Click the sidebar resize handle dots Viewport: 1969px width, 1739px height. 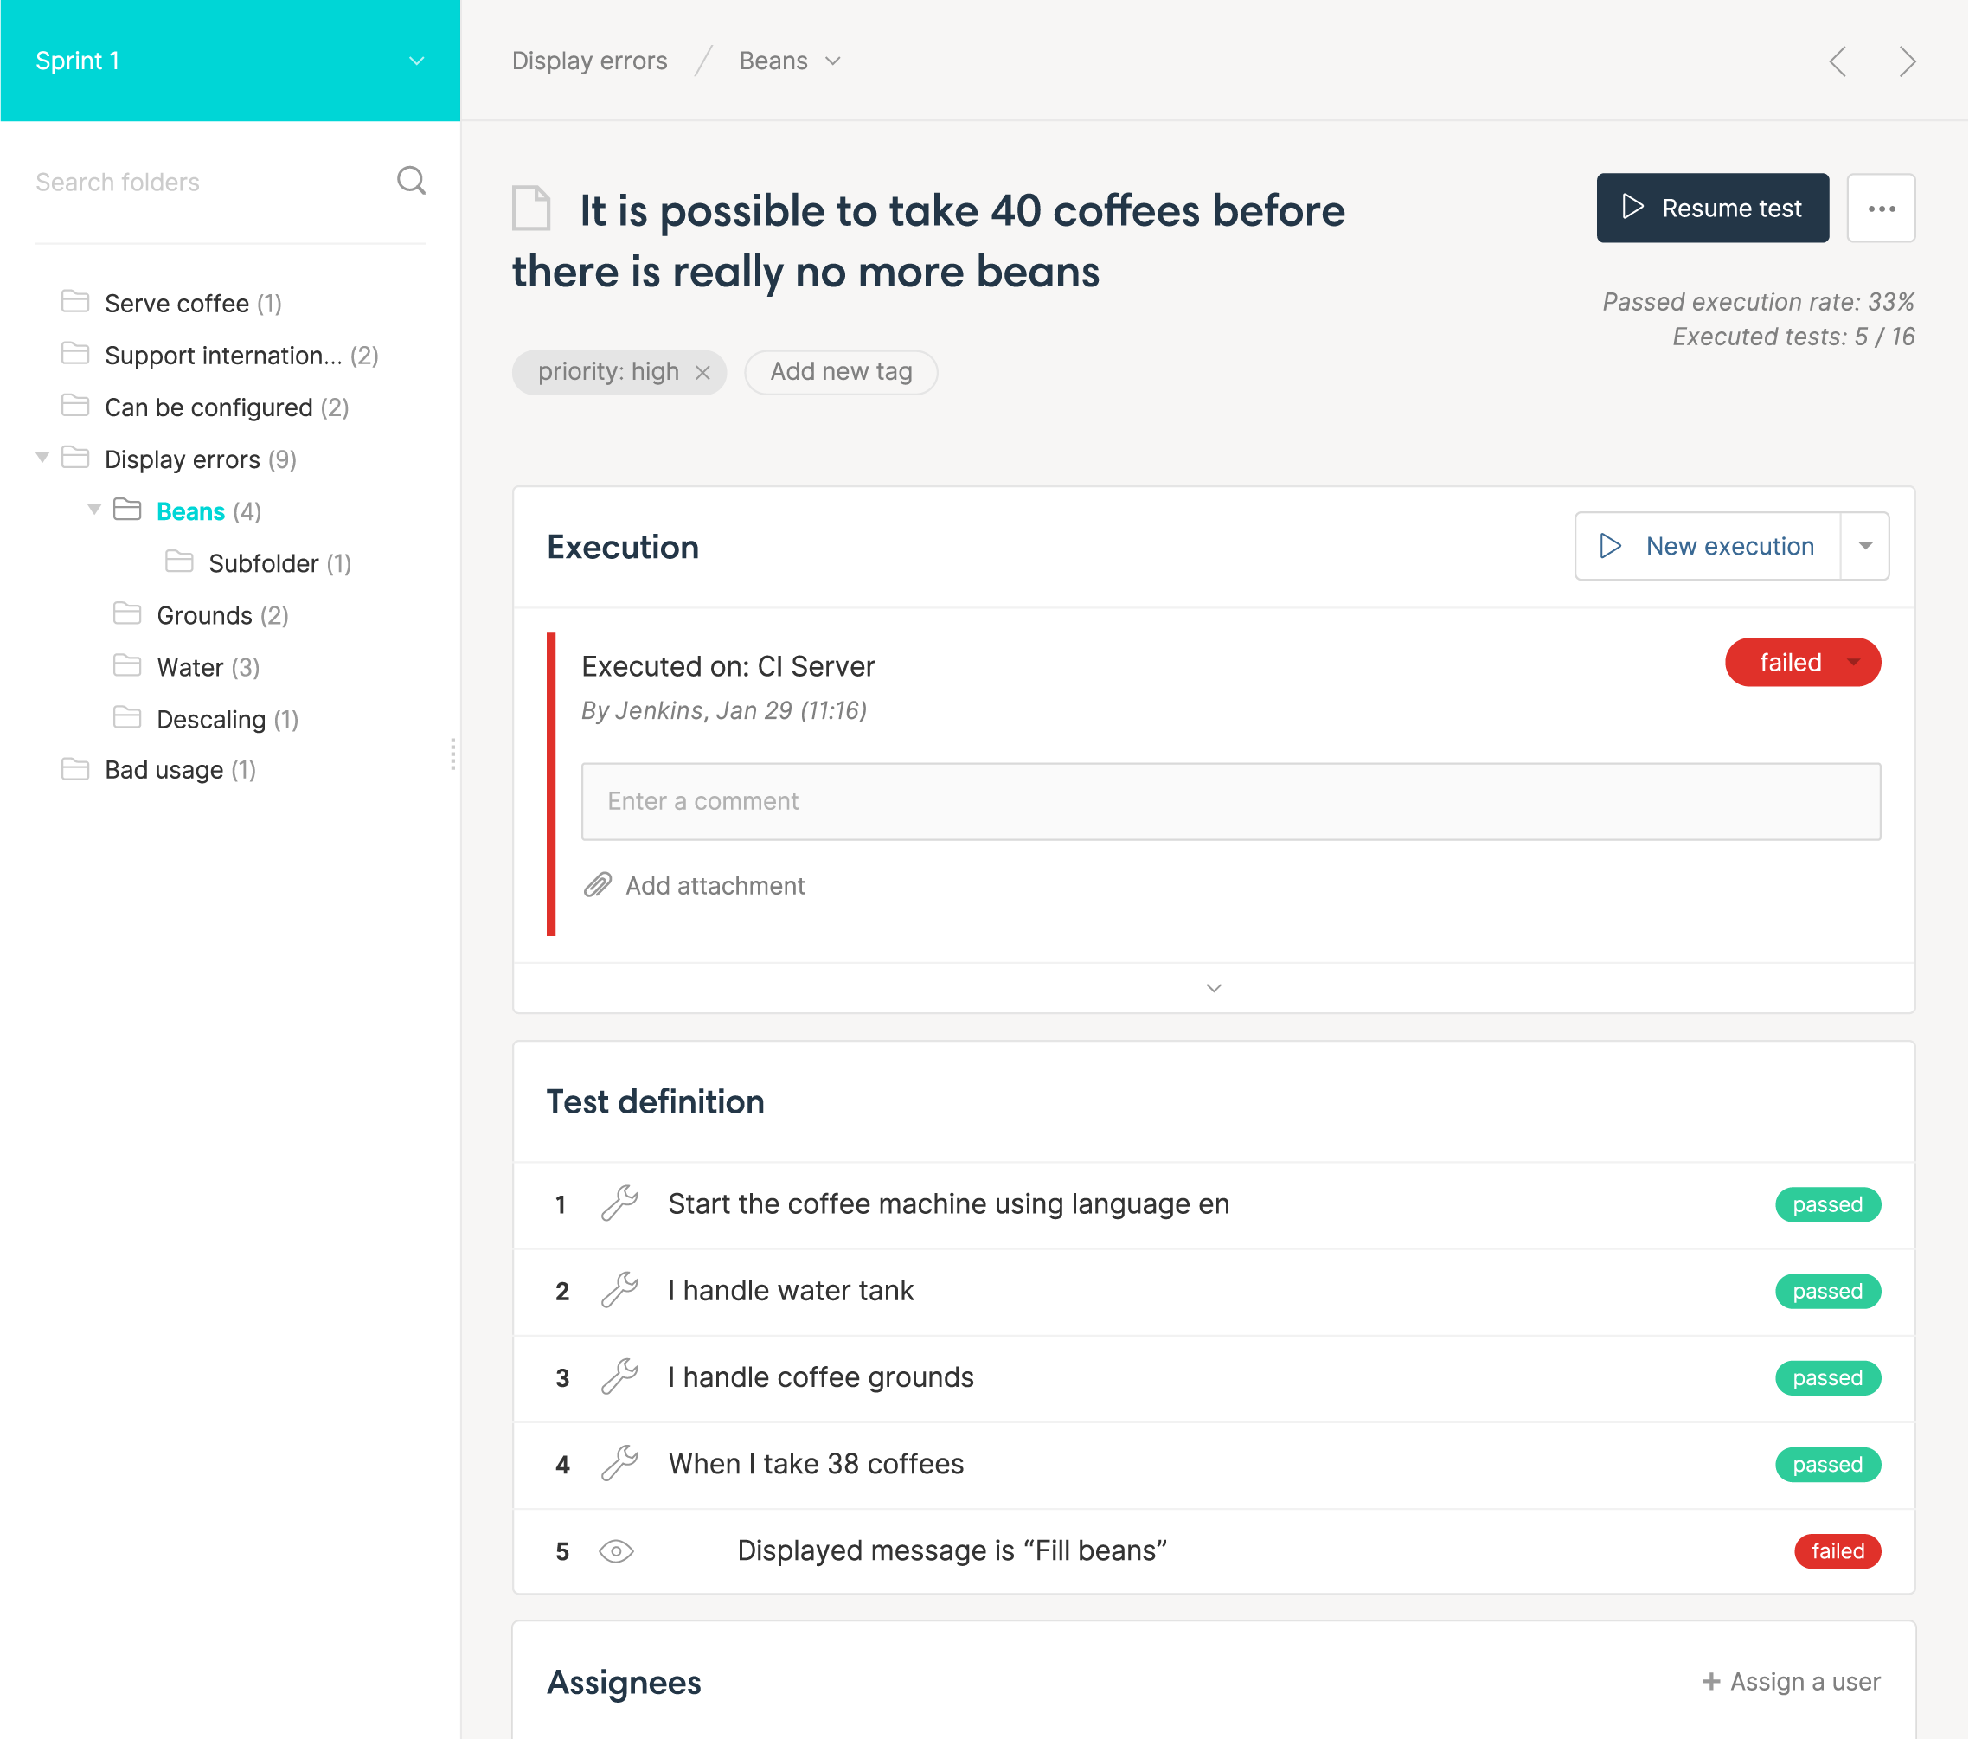[x=452, y=754]
